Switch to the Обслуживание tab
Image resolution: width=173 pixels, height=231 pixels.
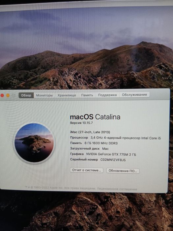(134, 95)
